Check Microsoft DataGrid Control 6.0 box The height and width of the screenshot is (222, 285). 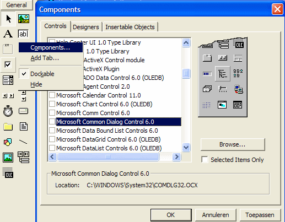coord(52,139)
